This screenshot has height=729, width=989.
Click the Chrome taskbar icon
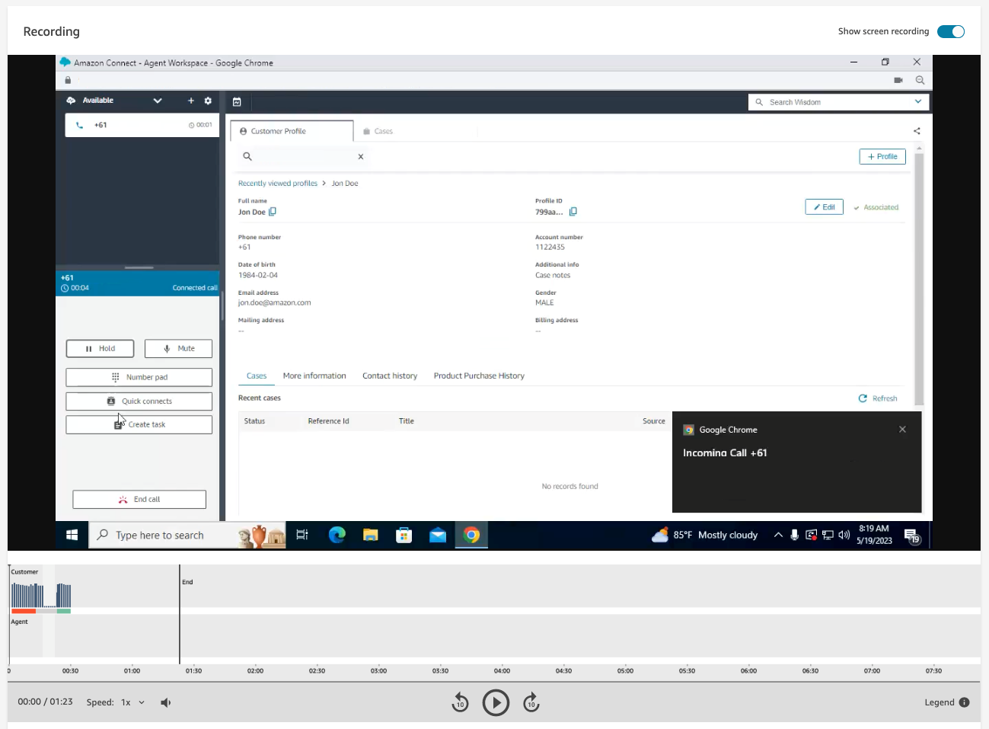coord(471,536)
